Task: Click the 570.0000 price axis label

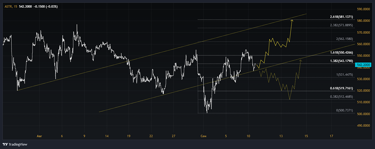Action: [x=363, y=32]
